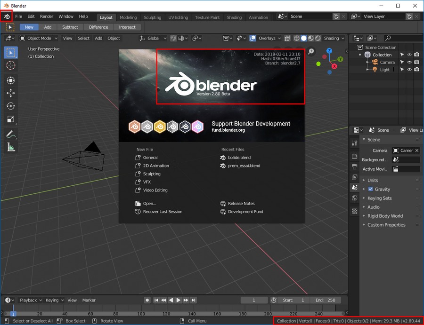Jump to the next keyframe
The height and width of the screenshot is (325, 424).
(x=186, y=300)
